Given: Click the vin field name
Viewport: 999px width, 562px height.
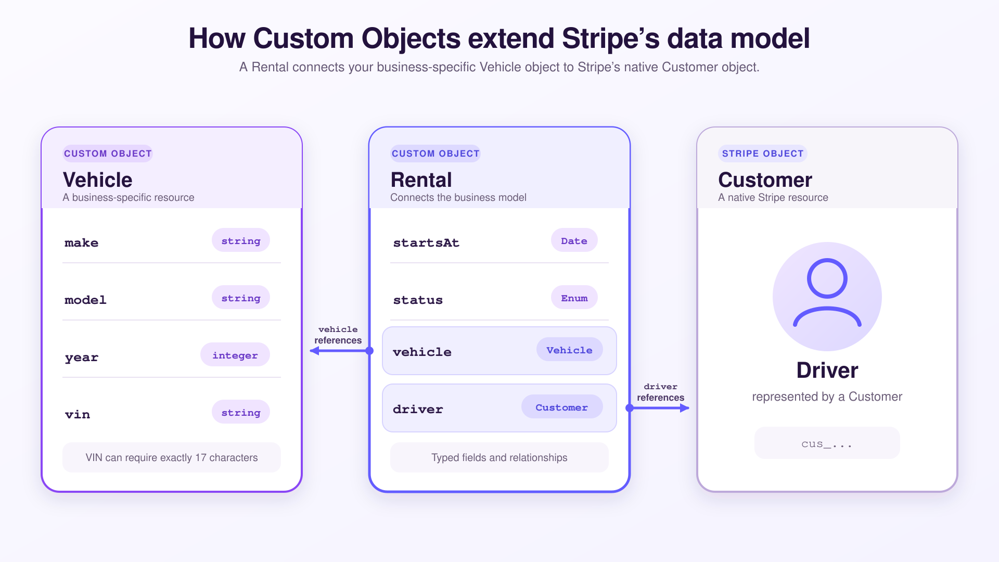Looking at the screenshot, I should pyautogui.click(x=78, y=415).
